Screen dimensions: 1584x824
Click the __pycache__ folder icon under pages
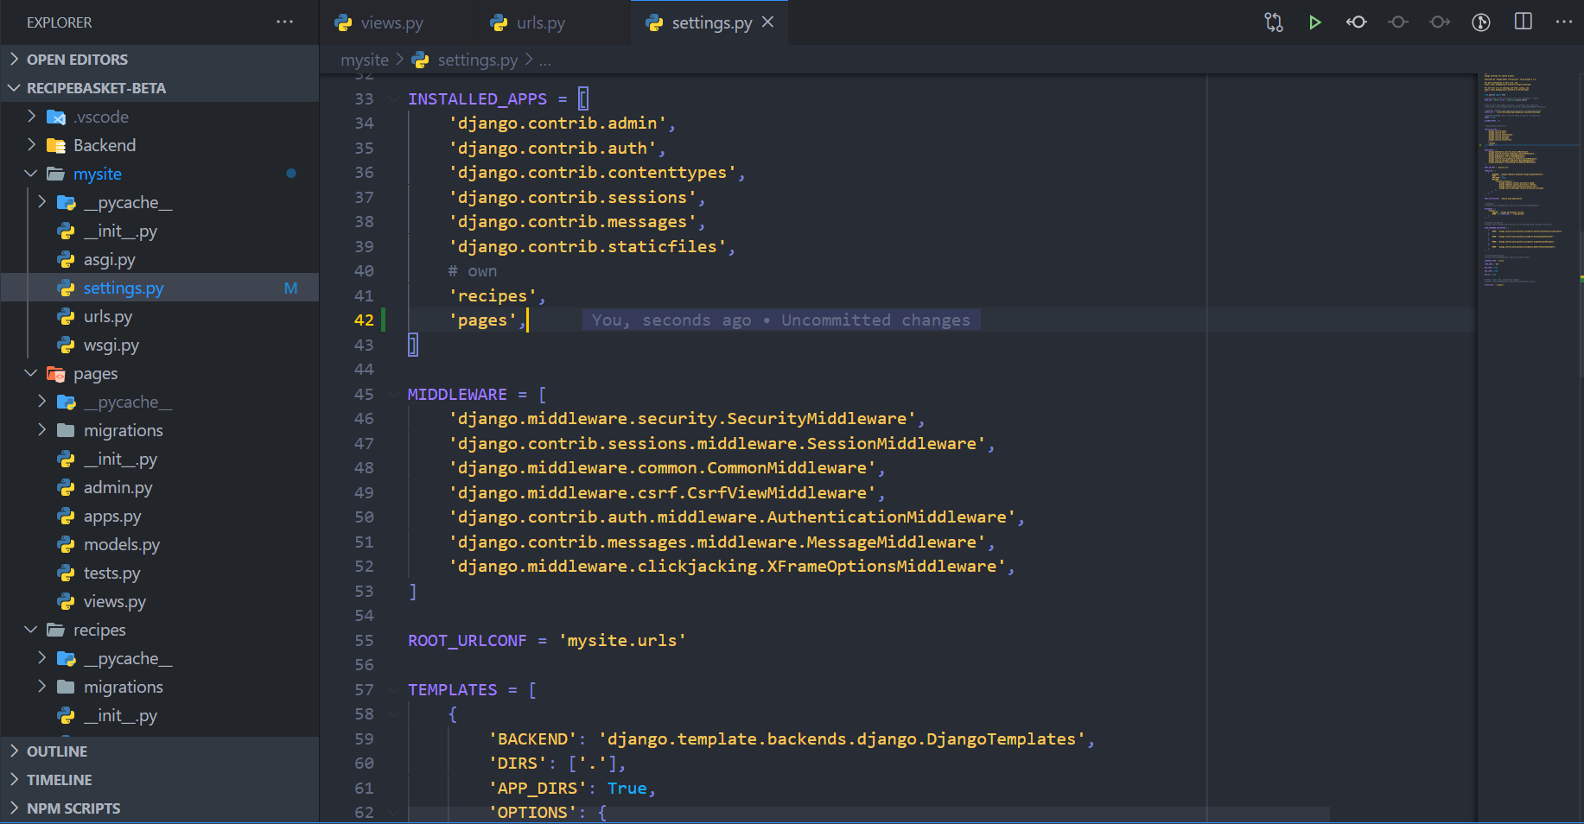(67, 402)
